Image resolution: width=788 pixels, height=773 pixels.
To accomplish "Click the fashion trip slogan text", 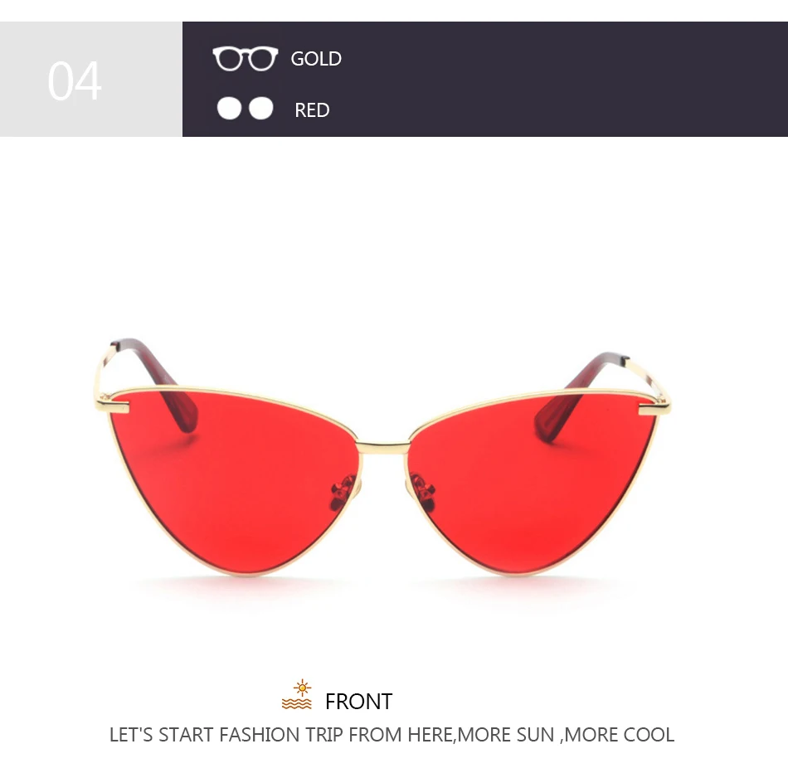I will tap(392, 735).
